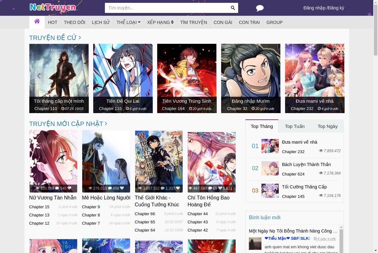Open Một Ngày Nọ Tôi Bỗng Thành Nàng Công comment link

(293, 231)
